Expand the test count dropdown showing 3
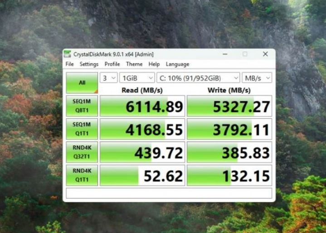This screenshot has width=326, height=233. click(x=109, y=78)
